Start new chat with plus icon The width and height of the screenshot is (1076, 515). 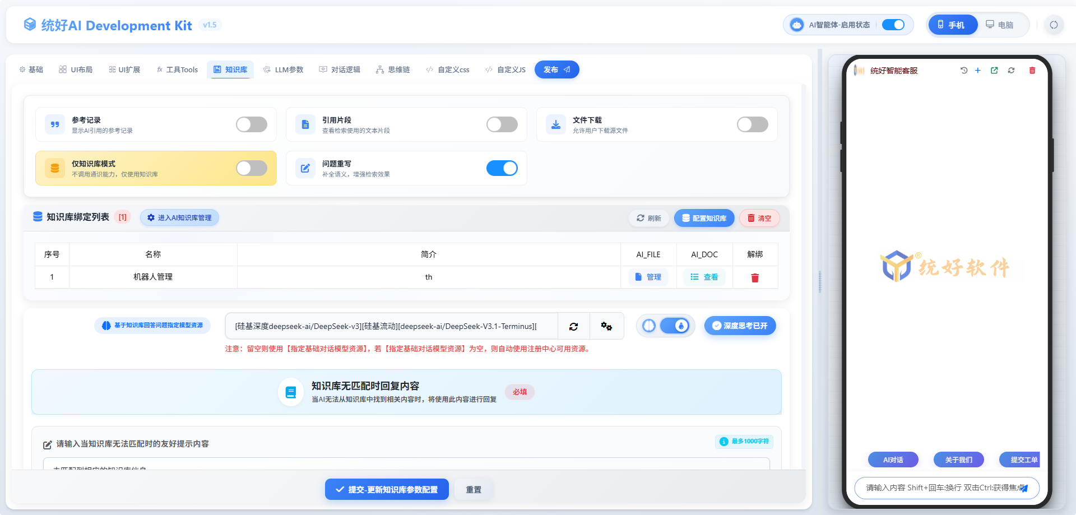tap(978, 71)
